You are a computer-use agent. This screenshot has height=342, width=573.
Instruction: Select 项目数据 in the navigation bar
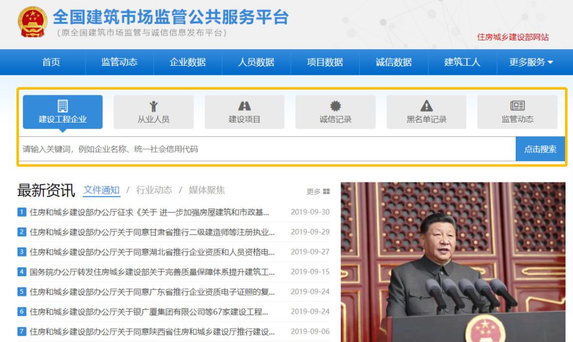pos(325,62)
